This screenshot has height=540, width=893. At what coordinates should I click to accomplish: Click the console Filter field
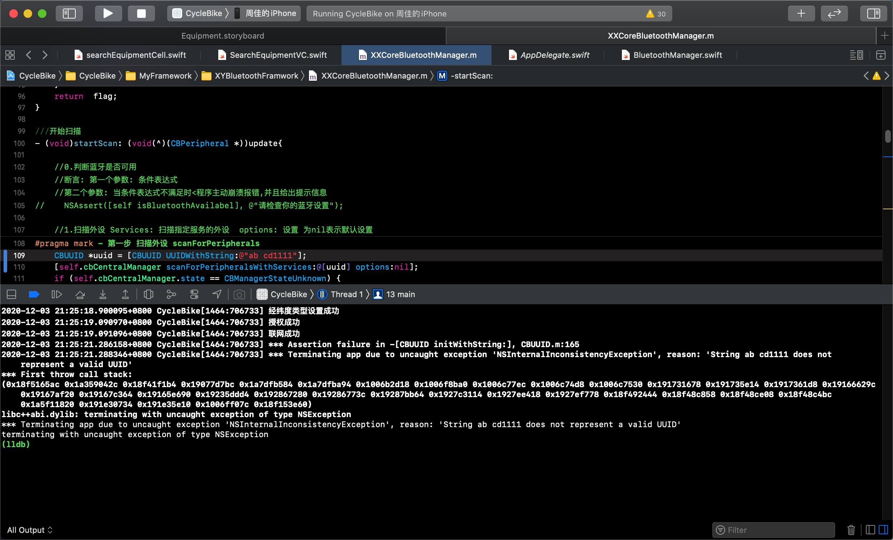(x=775, y=530)
